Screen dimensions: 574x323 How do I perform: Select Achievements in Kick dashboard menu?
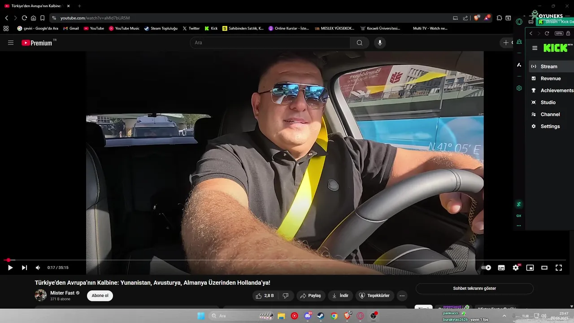coord(551,90)
